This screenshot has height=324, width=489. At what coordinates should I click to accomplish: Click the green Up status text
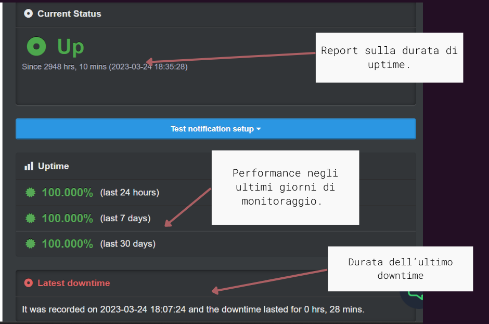(x=70, y=47)
